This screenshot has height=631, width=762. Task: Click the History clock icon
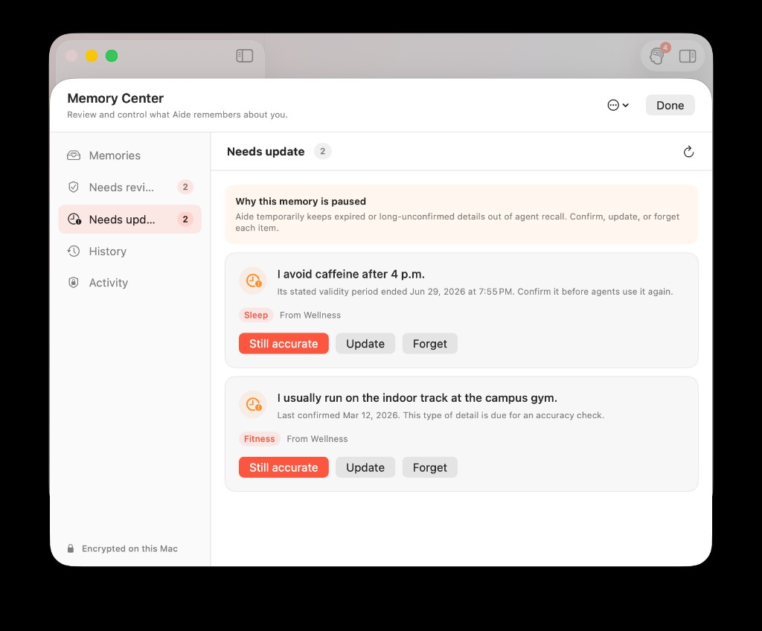tap(74, 252)
